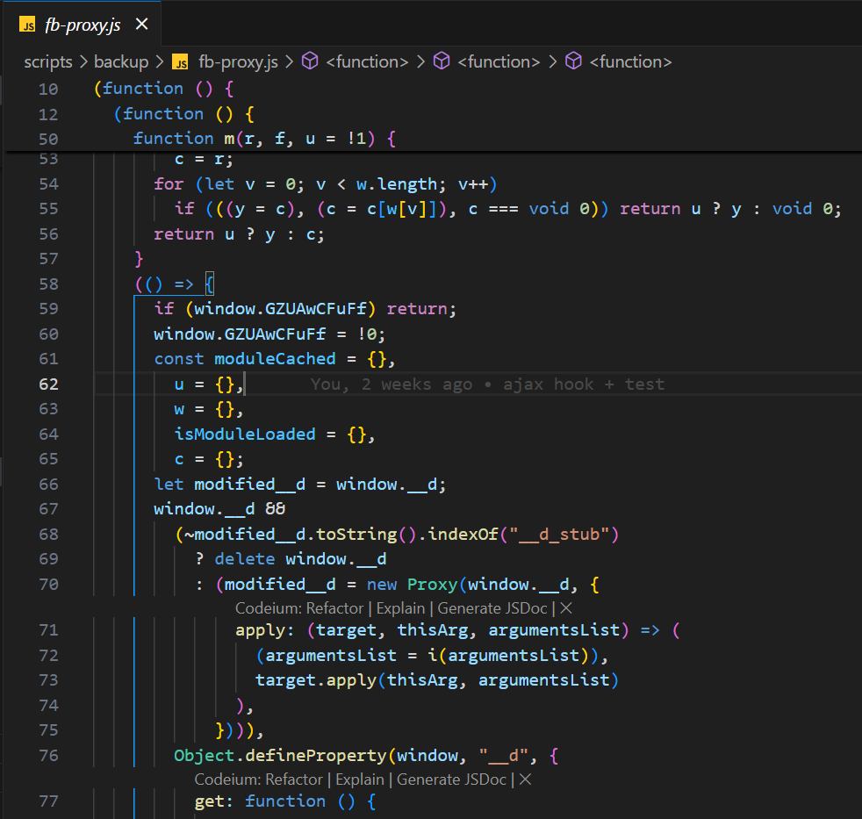Open the last <function> breadcrumb
The width and height of the screenshot is (862, 819).
tap(630, 61)
